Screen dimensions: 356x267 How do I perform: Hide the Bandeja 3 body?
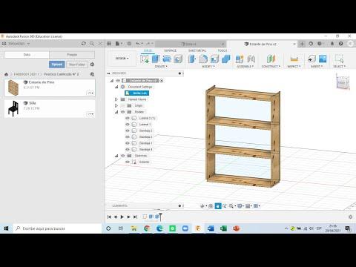tap(128, 137)
